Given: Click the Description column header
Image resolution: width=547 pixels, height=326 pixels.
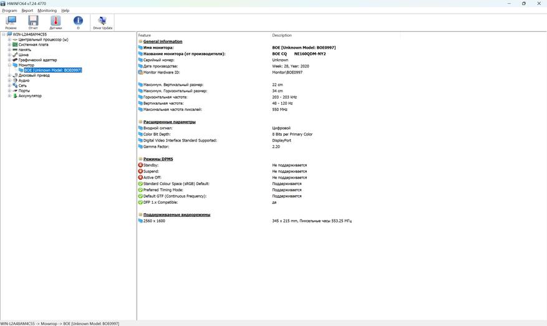Looking at the screenshot, I should coord(282,35).
